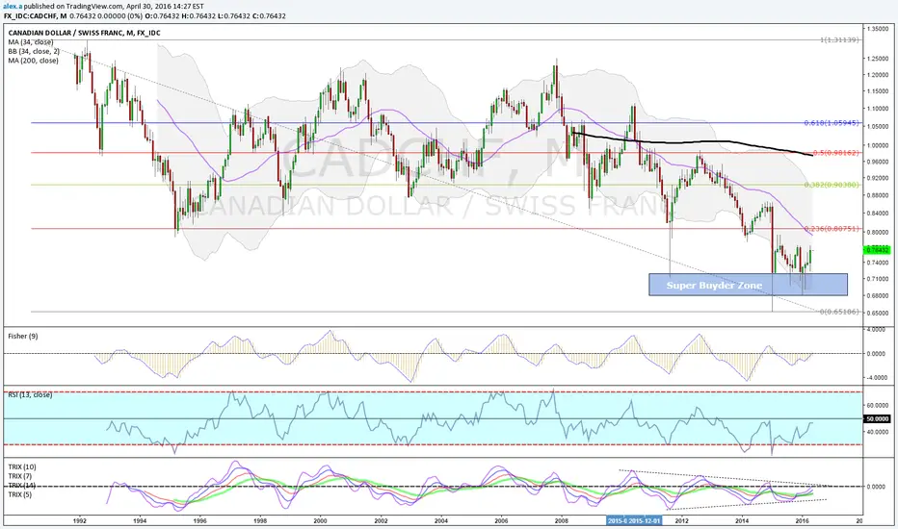Click 1.15000 on the price axis
Screen dimensions: 898x529
(x=878, y=91)
